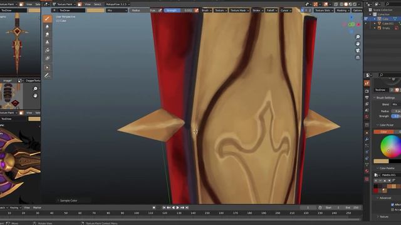The height and width of the screenshot is (225, 401).
Task: Open the Stroke dropdown
Action: [x=258, y=11]
